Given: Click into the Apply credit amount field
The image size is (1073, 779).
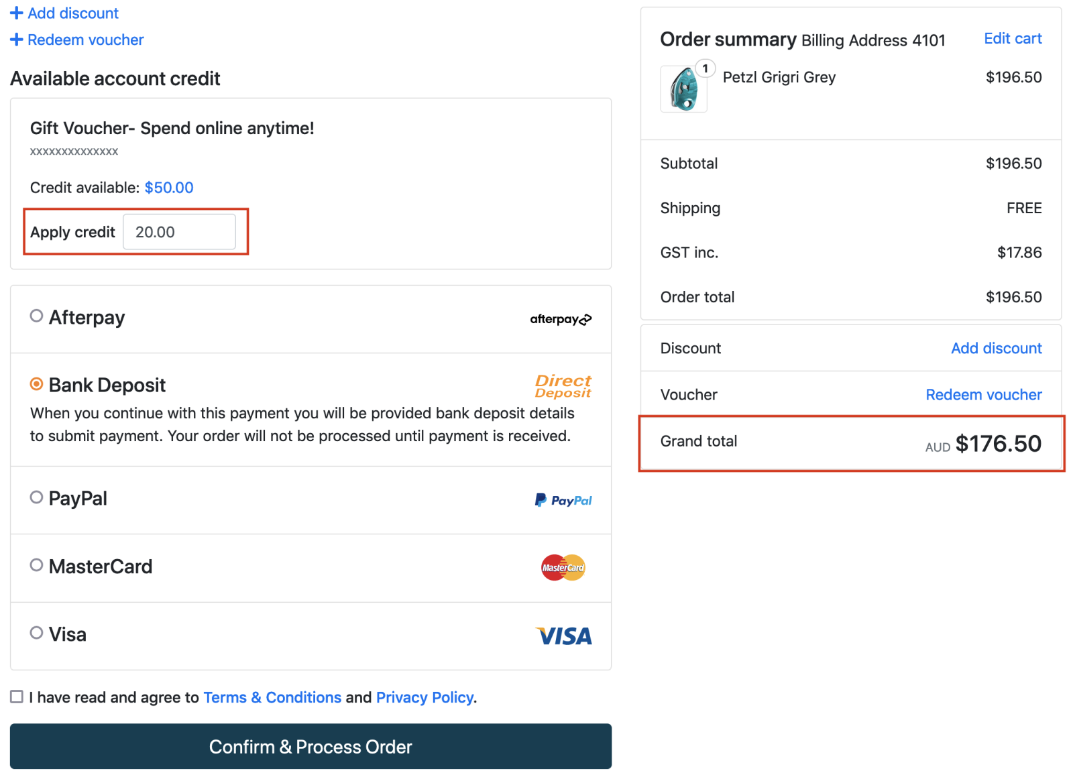Looking at the screenshot, I should coord(179,232).
